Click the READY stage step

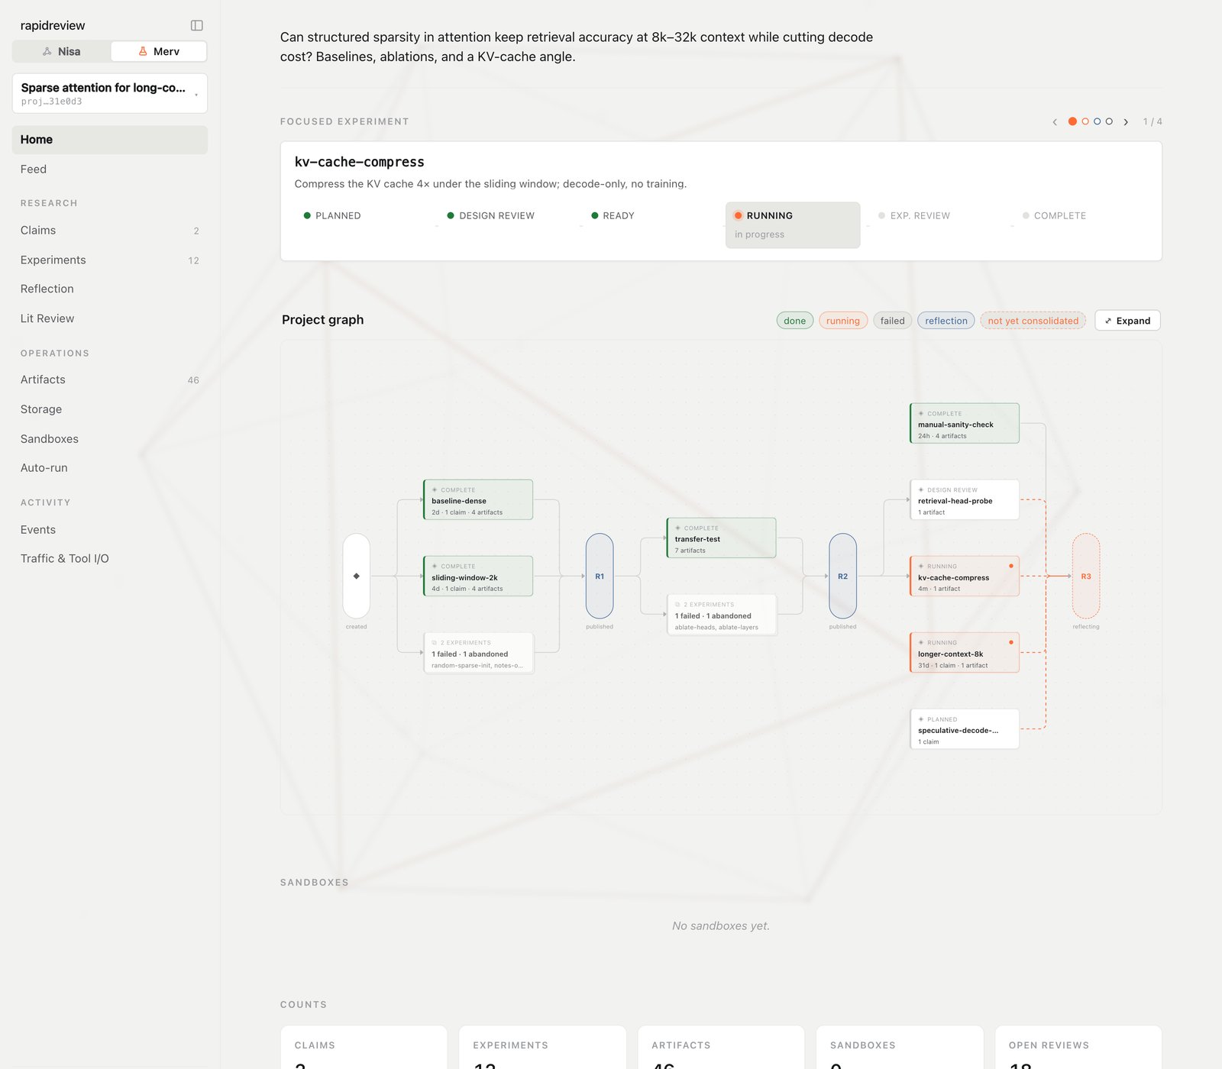coord(649,225)
